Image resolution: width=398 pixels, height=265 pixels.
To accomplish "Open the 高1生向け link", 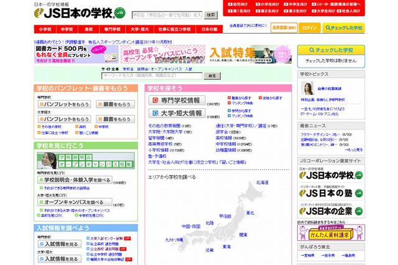I will pyautogui.click(x=239, y=11).
